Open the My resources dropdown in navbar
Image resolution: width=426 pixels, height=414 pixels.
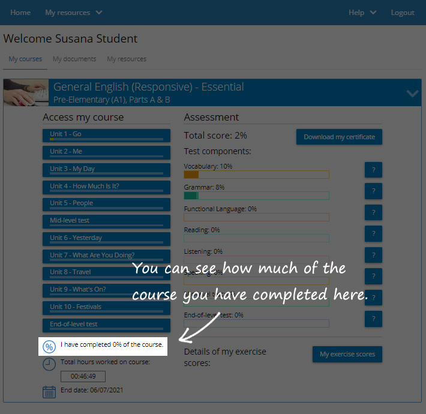[x=73, y=13]
